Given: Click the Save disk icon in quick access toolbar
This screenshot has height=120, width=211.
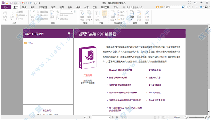Looking at the screenshot, I should (x=11, y=3).
